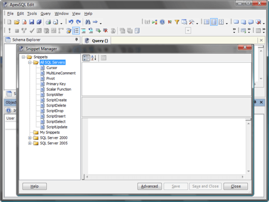
Task: Click the Help button in Snippet Manager
Action: coord(34,186)
